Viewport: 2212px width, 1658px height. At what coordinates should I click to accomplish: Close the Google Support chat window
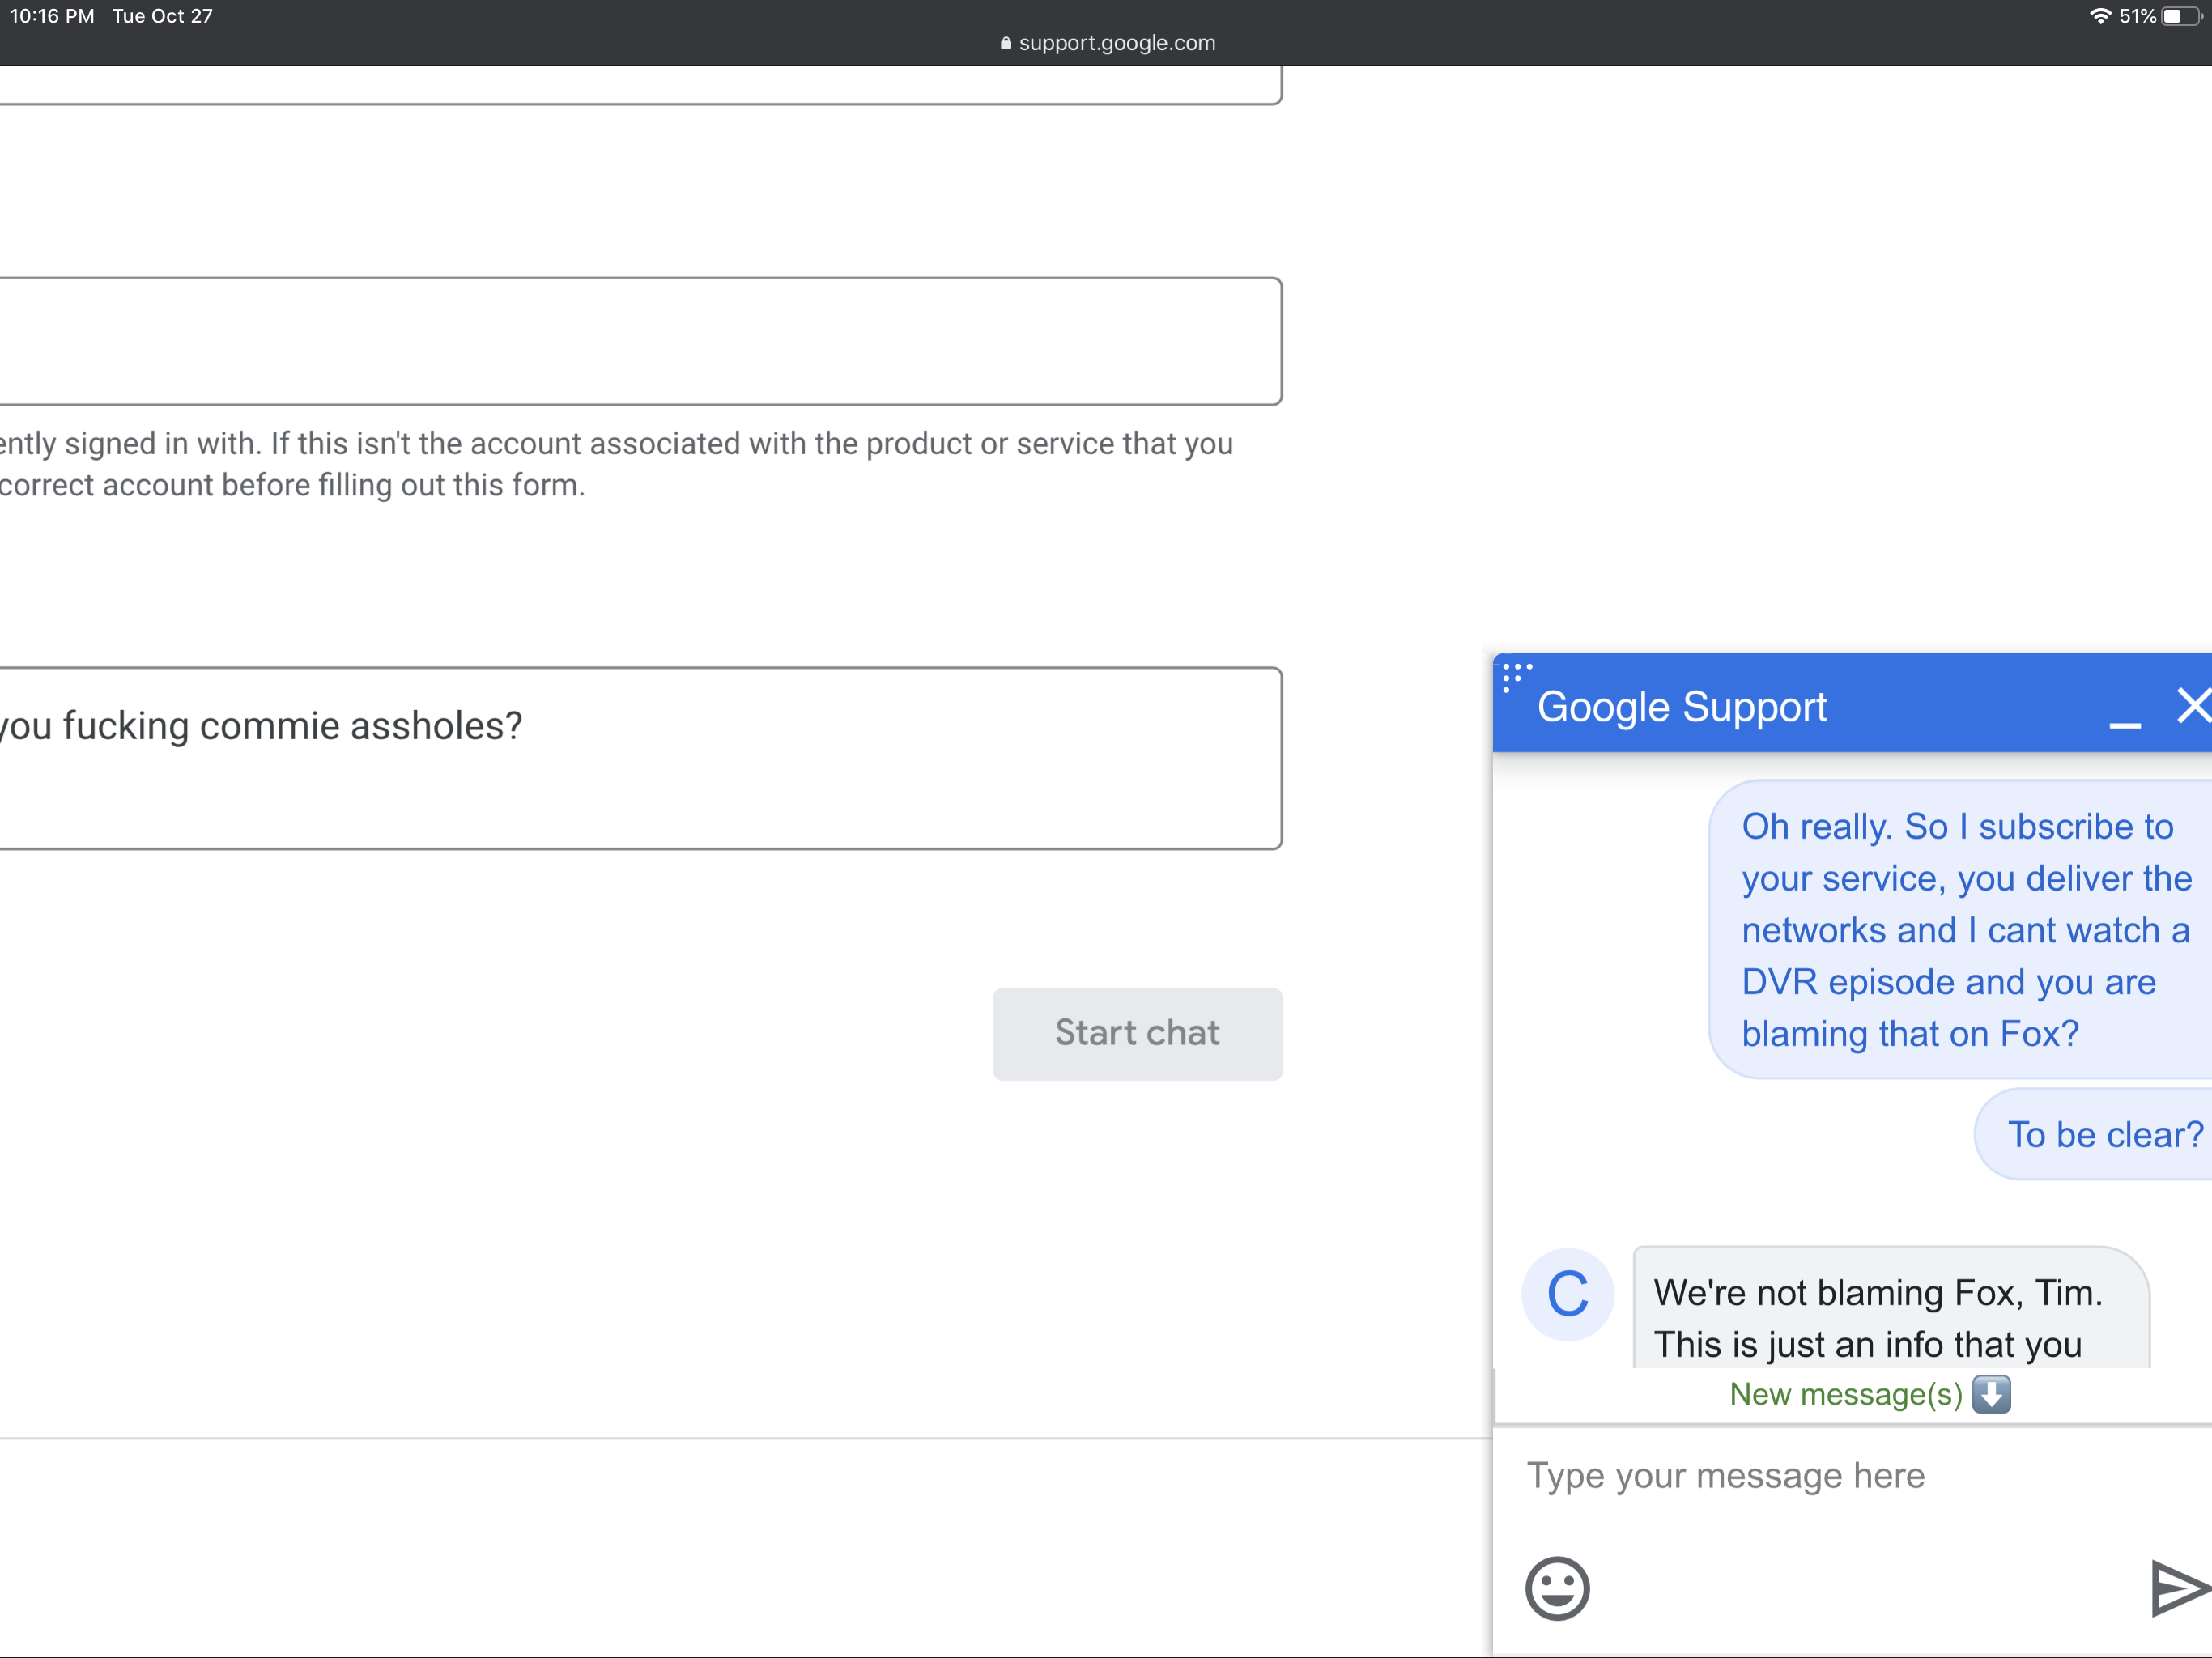(2194, 705)
